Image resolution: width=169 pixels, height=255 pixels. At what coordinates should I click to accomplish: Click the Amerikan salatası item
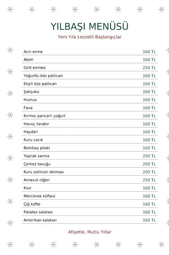click(x=40, y=220)
